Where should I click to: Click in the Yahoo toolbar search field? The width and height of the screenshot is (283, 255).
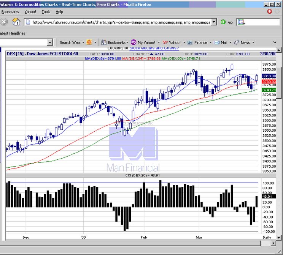(24, 42)
